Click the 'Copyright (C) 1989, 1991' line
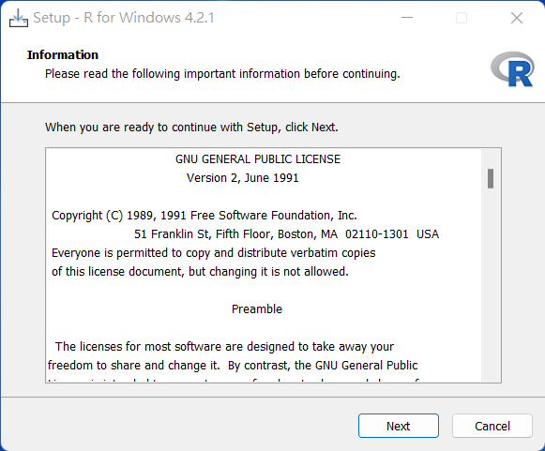This screenshot has height=451, width=545. [204, 216]
